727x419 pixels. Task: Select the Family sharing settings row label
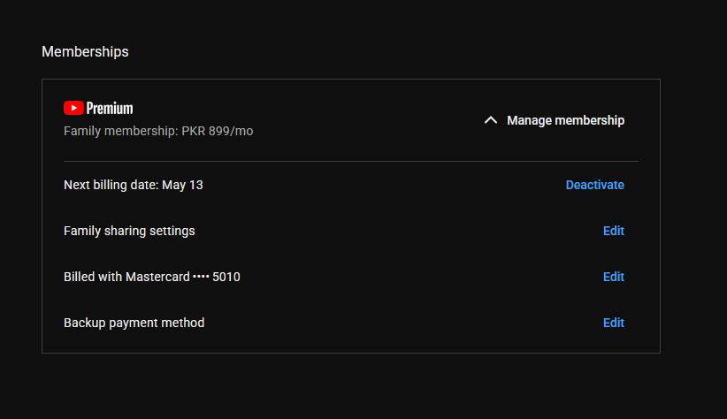(x=129, y=231)
